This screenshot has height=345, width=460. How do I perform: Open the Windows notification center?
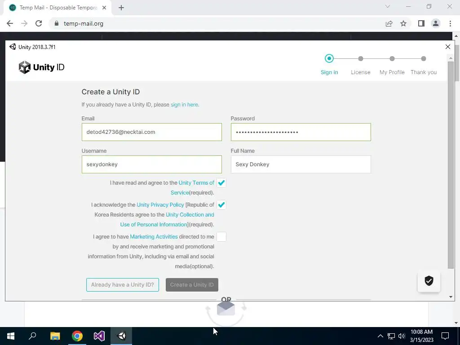445,336
